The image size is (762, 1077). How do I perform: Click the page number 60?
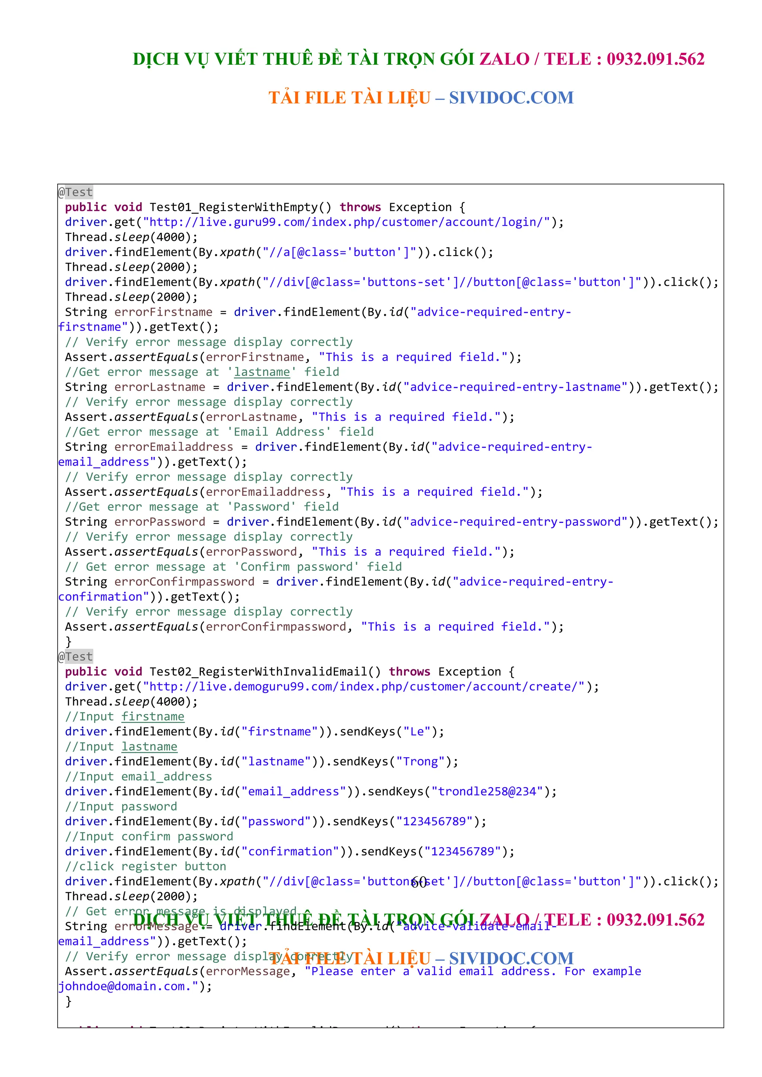419,882
